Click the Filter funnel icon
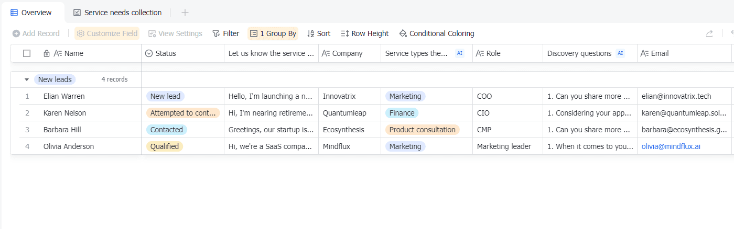 tap(216, 33)
